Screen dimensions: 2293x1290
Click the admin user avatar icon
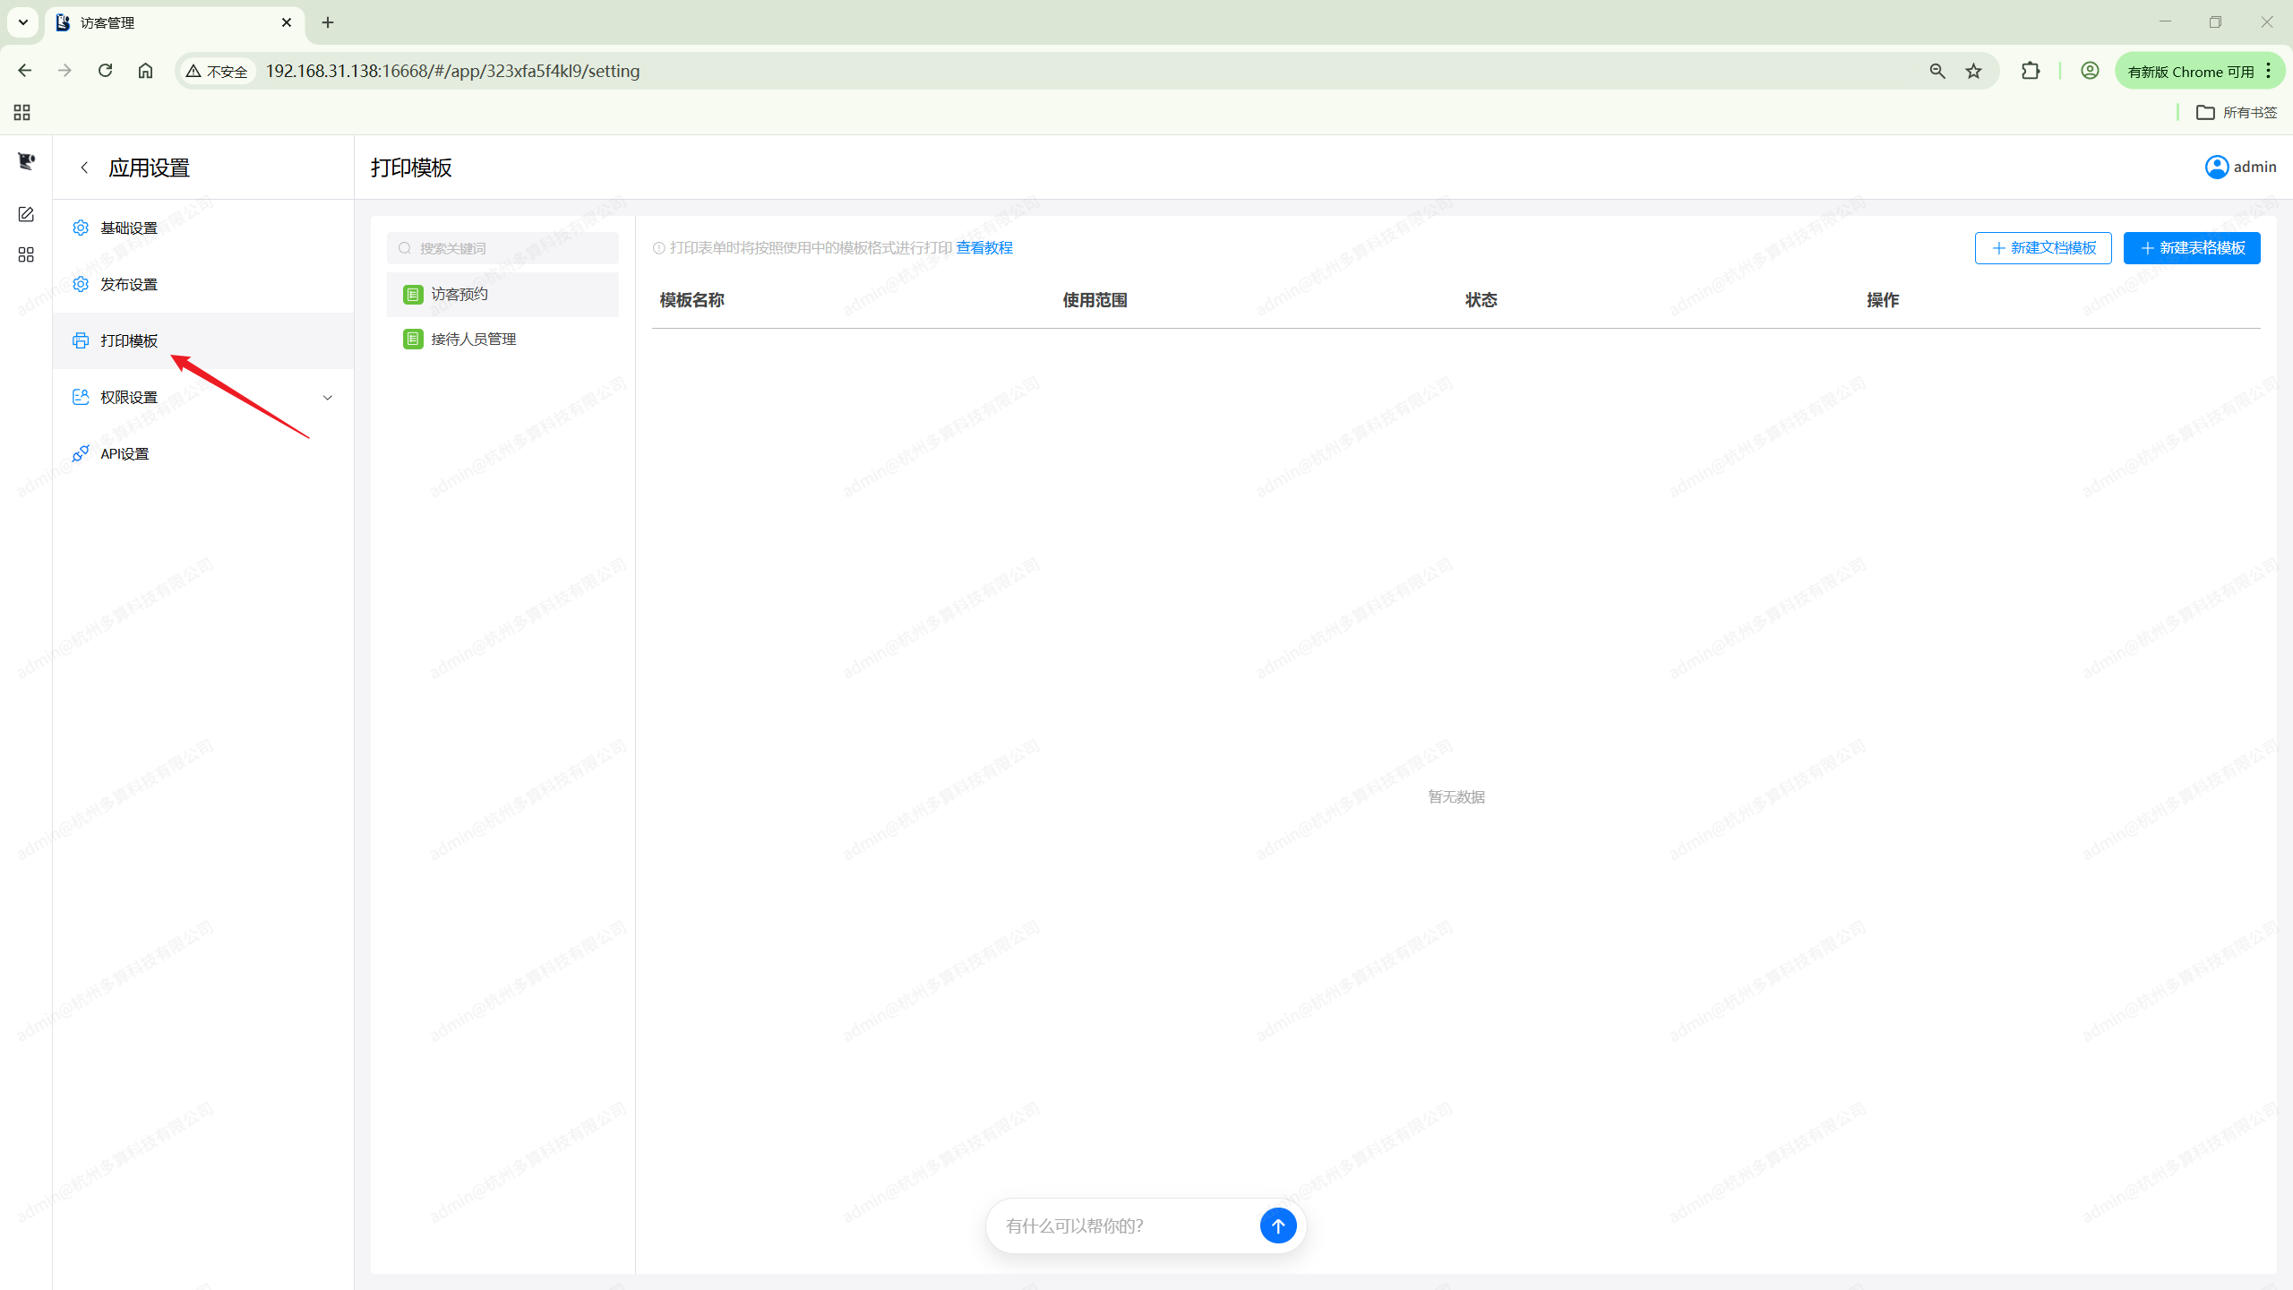[2217, 167]
